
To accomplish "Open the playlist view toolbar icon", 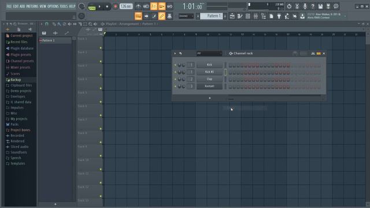I will (x=232, y=16).
